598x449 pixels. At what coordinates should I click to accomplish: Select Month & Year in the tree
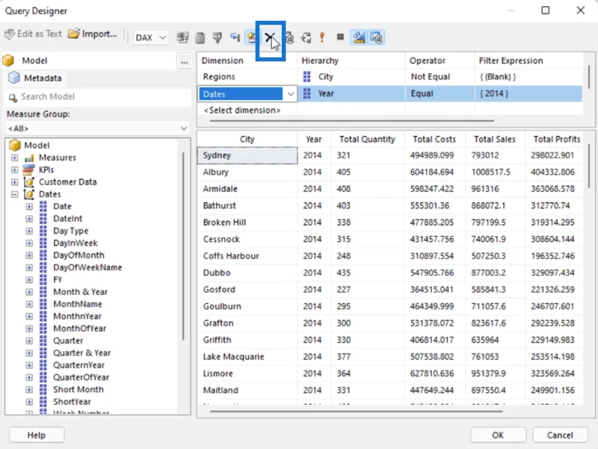(81, 292)
